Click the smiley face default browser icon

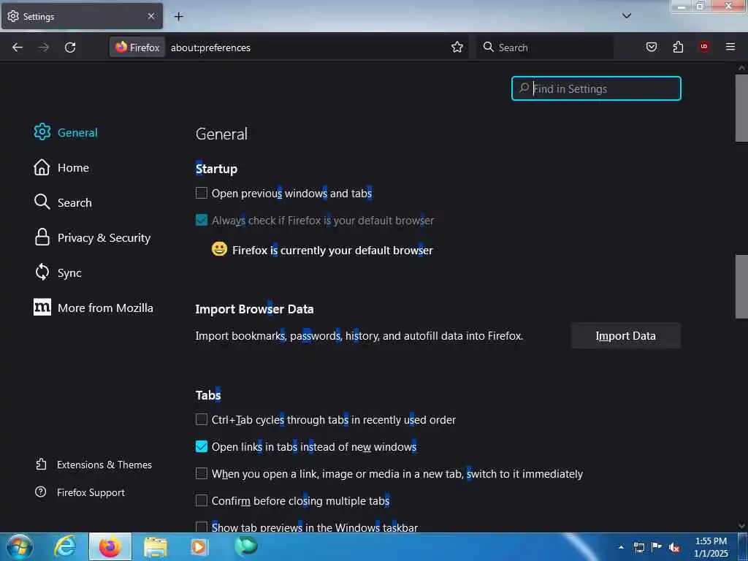[x=219, y=248]
